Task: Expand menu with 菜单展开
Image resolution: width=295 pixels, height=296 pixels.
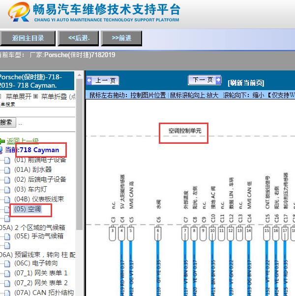Action: click(19, 97)
